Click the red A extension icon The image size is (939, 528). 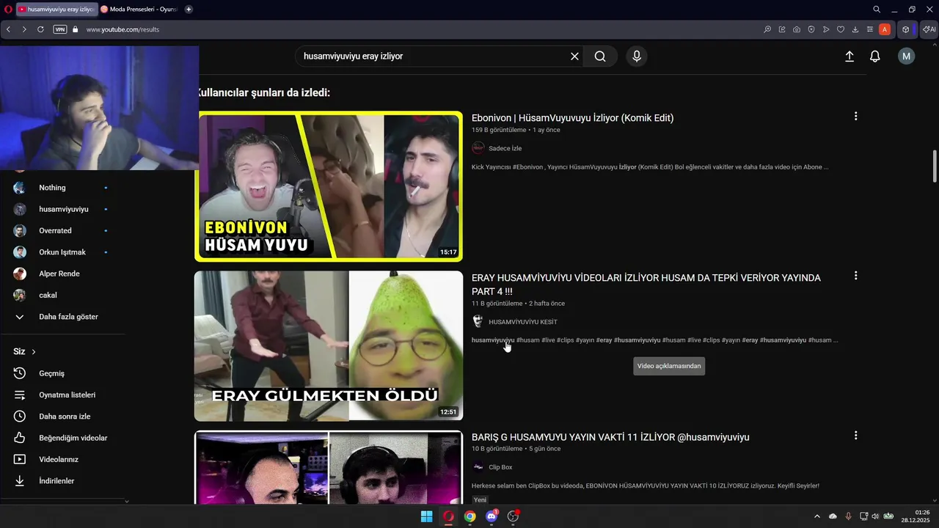885,29
